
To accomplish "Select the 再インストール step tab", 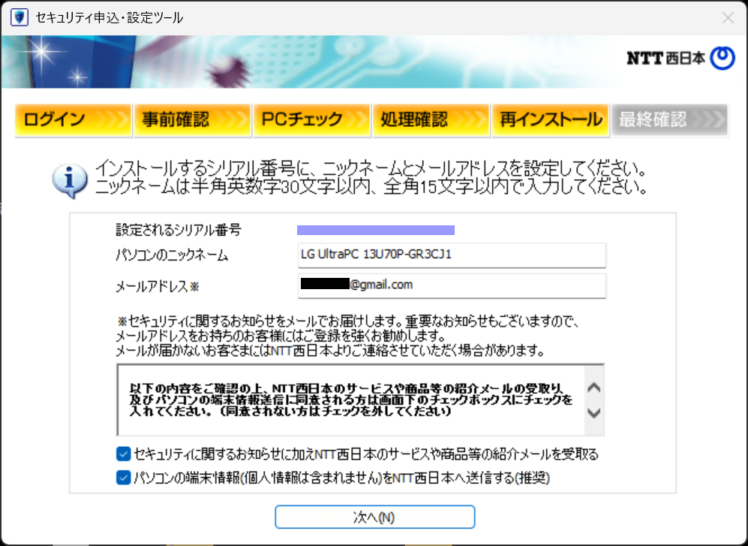I will 550,119.
